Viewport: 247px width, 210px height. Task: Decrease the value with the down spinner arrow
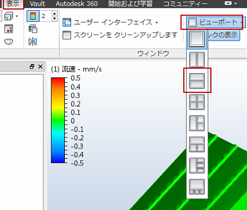point(54,19)
